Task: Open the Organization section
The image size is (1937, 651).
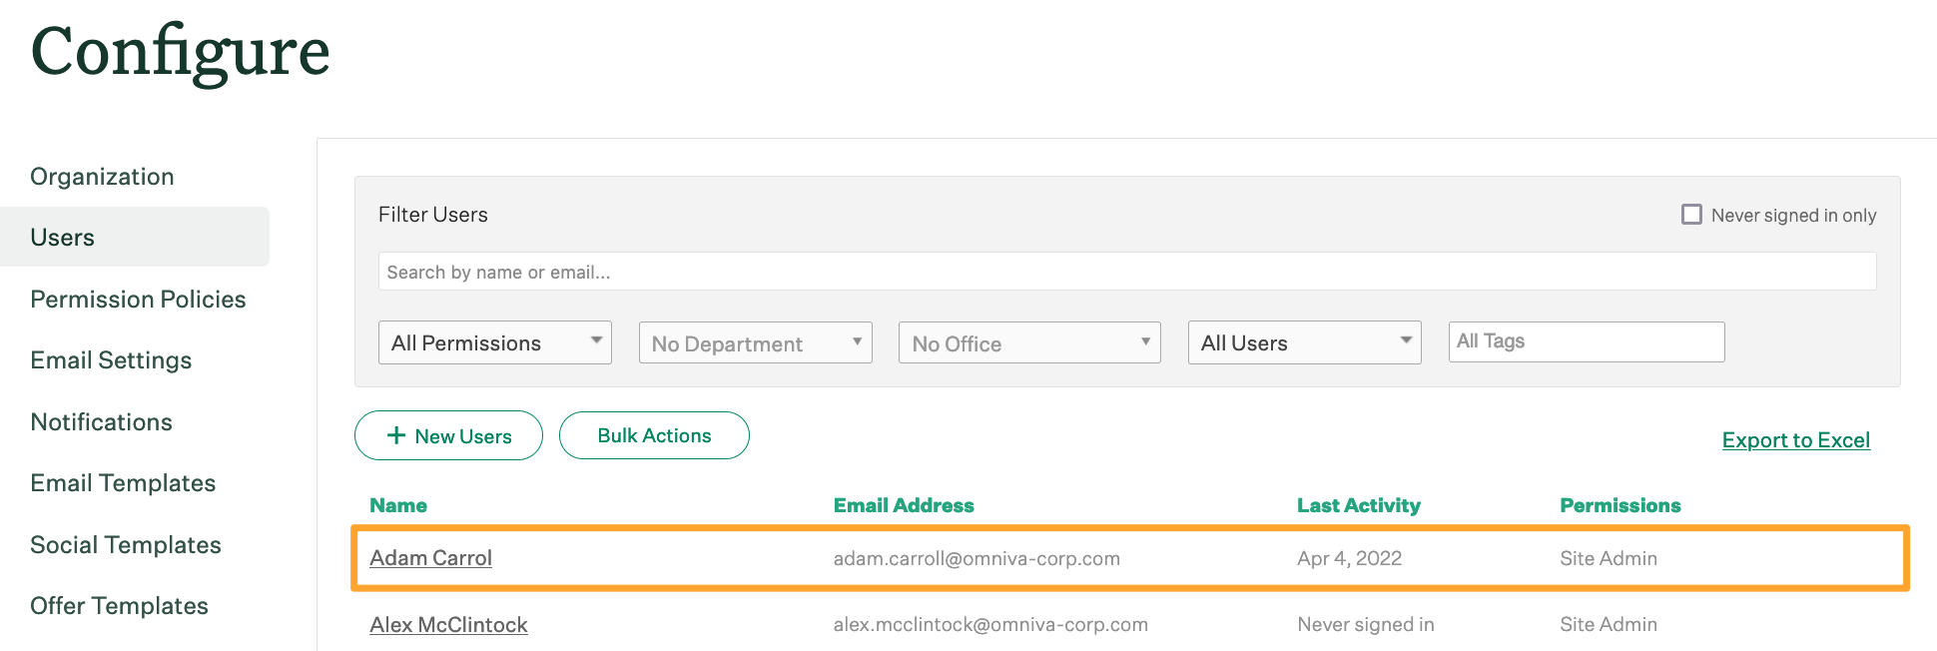Action: pyautogui.click(x=102, y=176)
